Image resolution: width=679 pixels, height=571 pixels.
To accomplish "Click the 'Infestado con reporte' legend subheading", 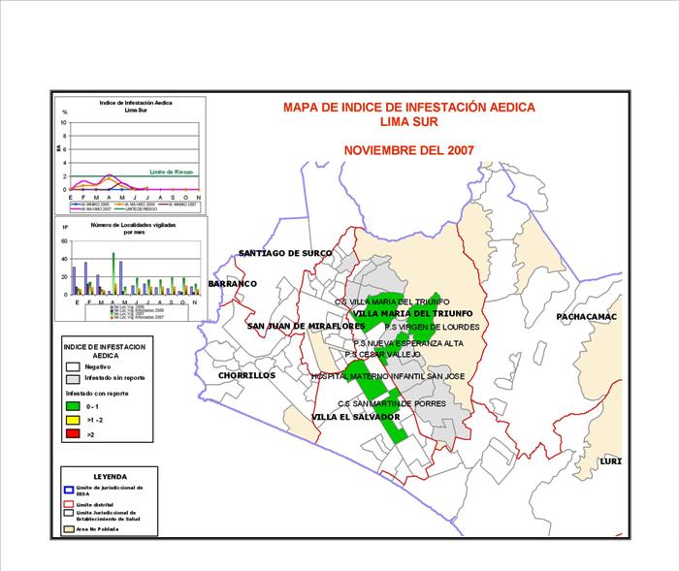I will click(x=97, y=394).
